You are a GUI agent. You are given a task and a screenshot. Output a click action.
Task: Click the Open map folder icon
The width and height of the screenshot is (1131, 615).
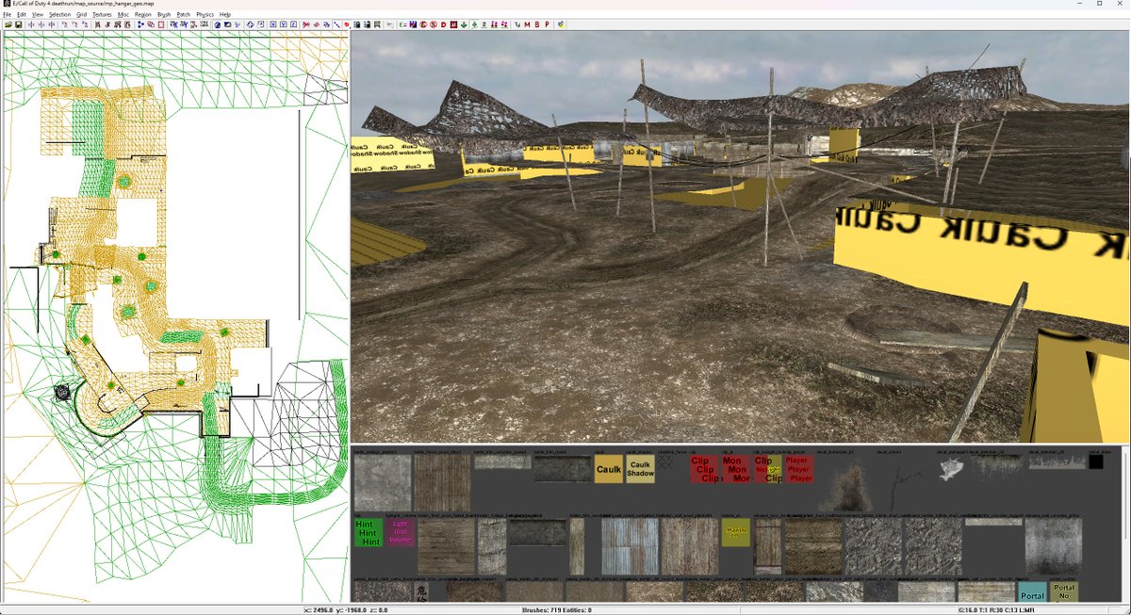pyautogui.click(x=8, y=24)
